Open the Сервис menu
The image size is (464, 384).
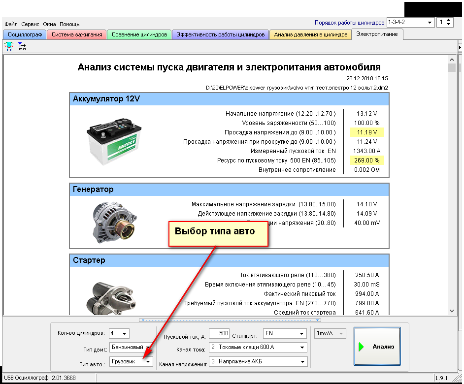[x=30, y=24]
